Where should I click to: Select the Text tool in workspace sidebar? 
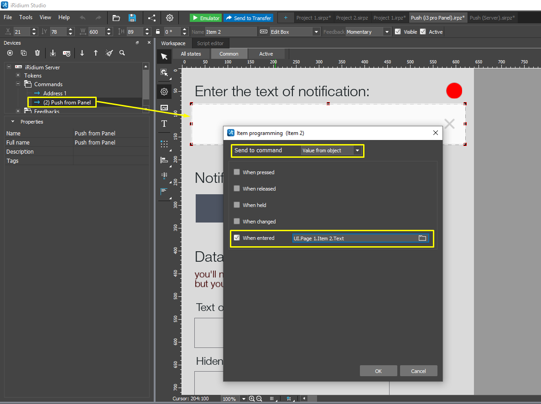(164, 124)
